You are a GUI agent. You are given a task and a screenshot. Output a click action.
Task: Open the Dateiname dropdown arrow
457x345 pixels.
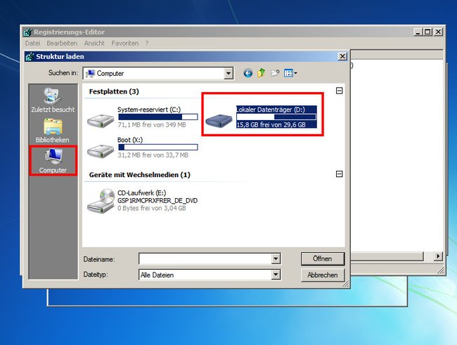[276, 259]
